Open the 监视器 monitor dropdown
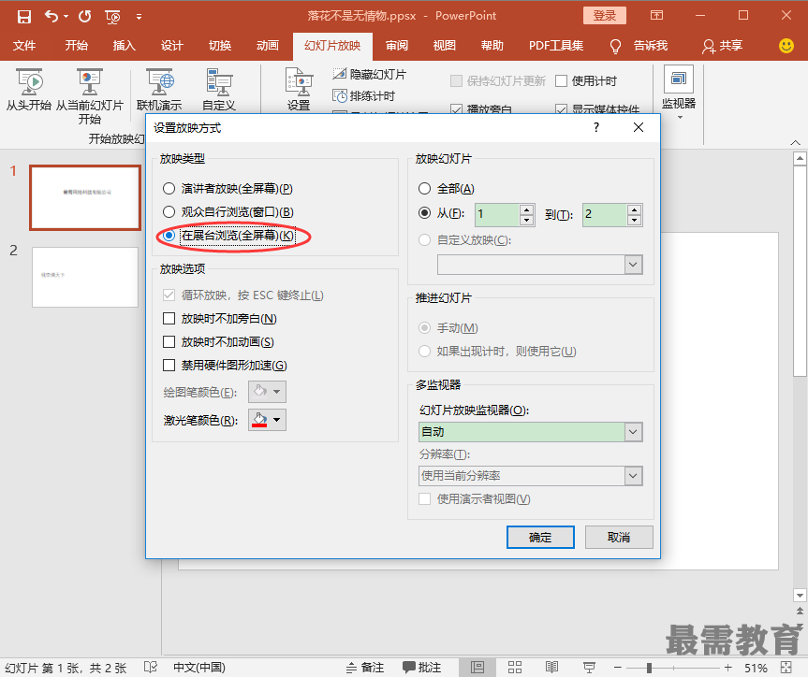Viewport: 808px width, 677px height. 679,94
